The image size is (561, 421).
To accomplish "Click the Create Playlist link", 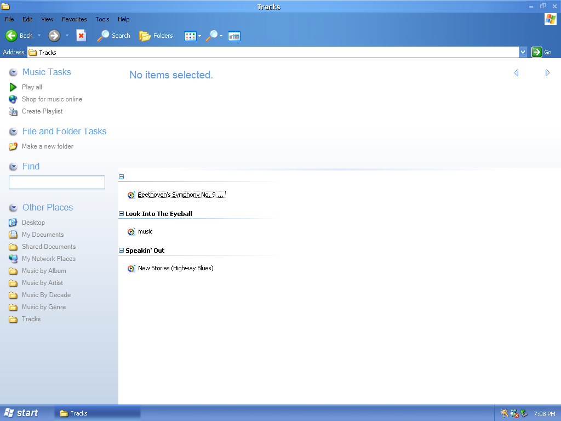I will tap(42, 111).
